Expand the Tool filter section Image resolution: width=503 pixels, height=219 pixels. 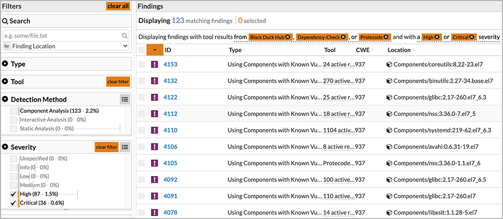click(x=6, y=81)
